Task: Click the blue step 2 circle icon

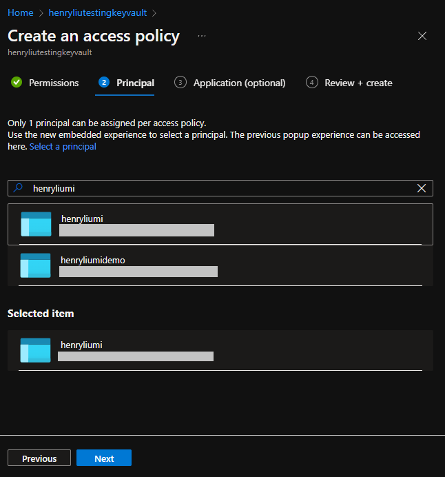Action: click(x=104, y=82)
